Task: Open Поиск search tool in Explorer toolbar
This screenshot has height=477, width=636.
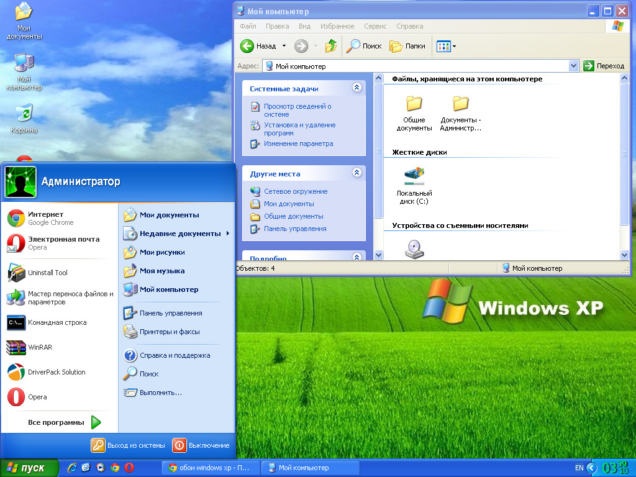Action: point(363,46)
